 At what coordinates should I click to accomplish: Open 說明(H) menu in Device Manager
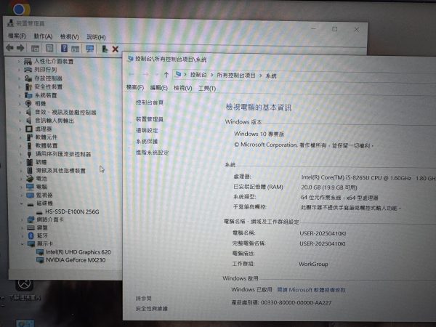96,37
